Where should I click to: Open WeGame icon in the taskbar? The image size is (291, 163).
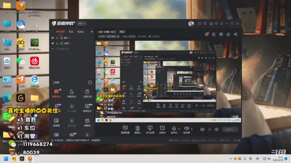coord(22,159)
